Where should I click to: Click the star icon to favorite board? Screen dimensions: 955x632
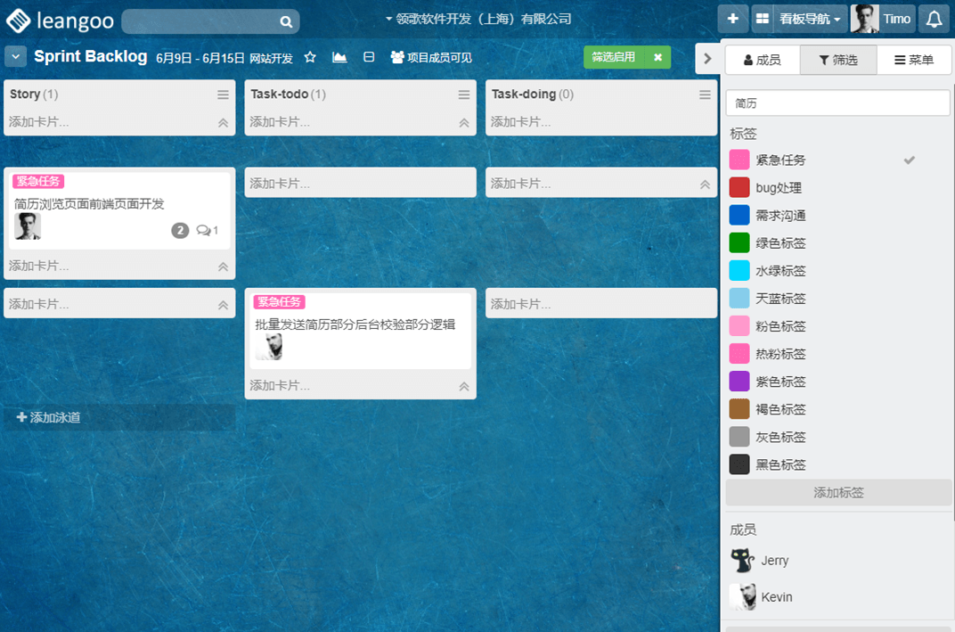point(310,58)
